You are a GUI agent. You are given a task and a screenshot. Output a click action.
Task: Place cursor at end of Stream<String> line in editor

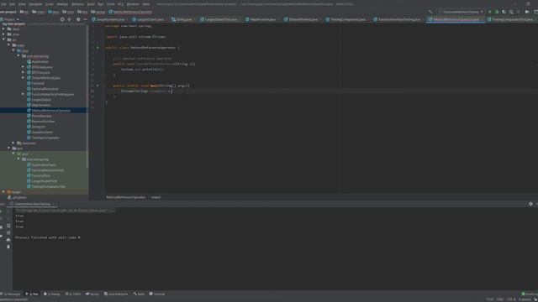click(x=172, y=91)
